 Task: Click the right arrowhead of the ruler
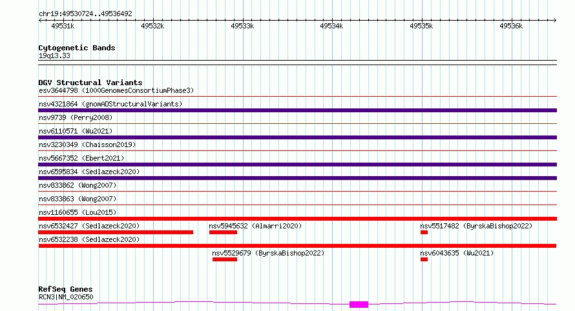pos(554,21)
